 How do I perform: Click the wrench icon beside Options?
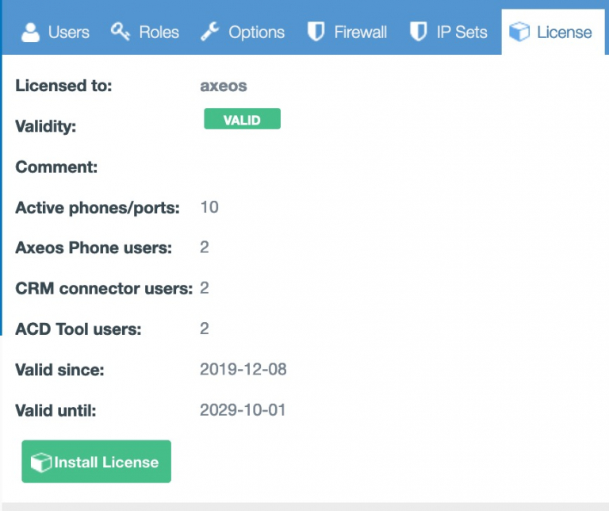coord(210,32)
